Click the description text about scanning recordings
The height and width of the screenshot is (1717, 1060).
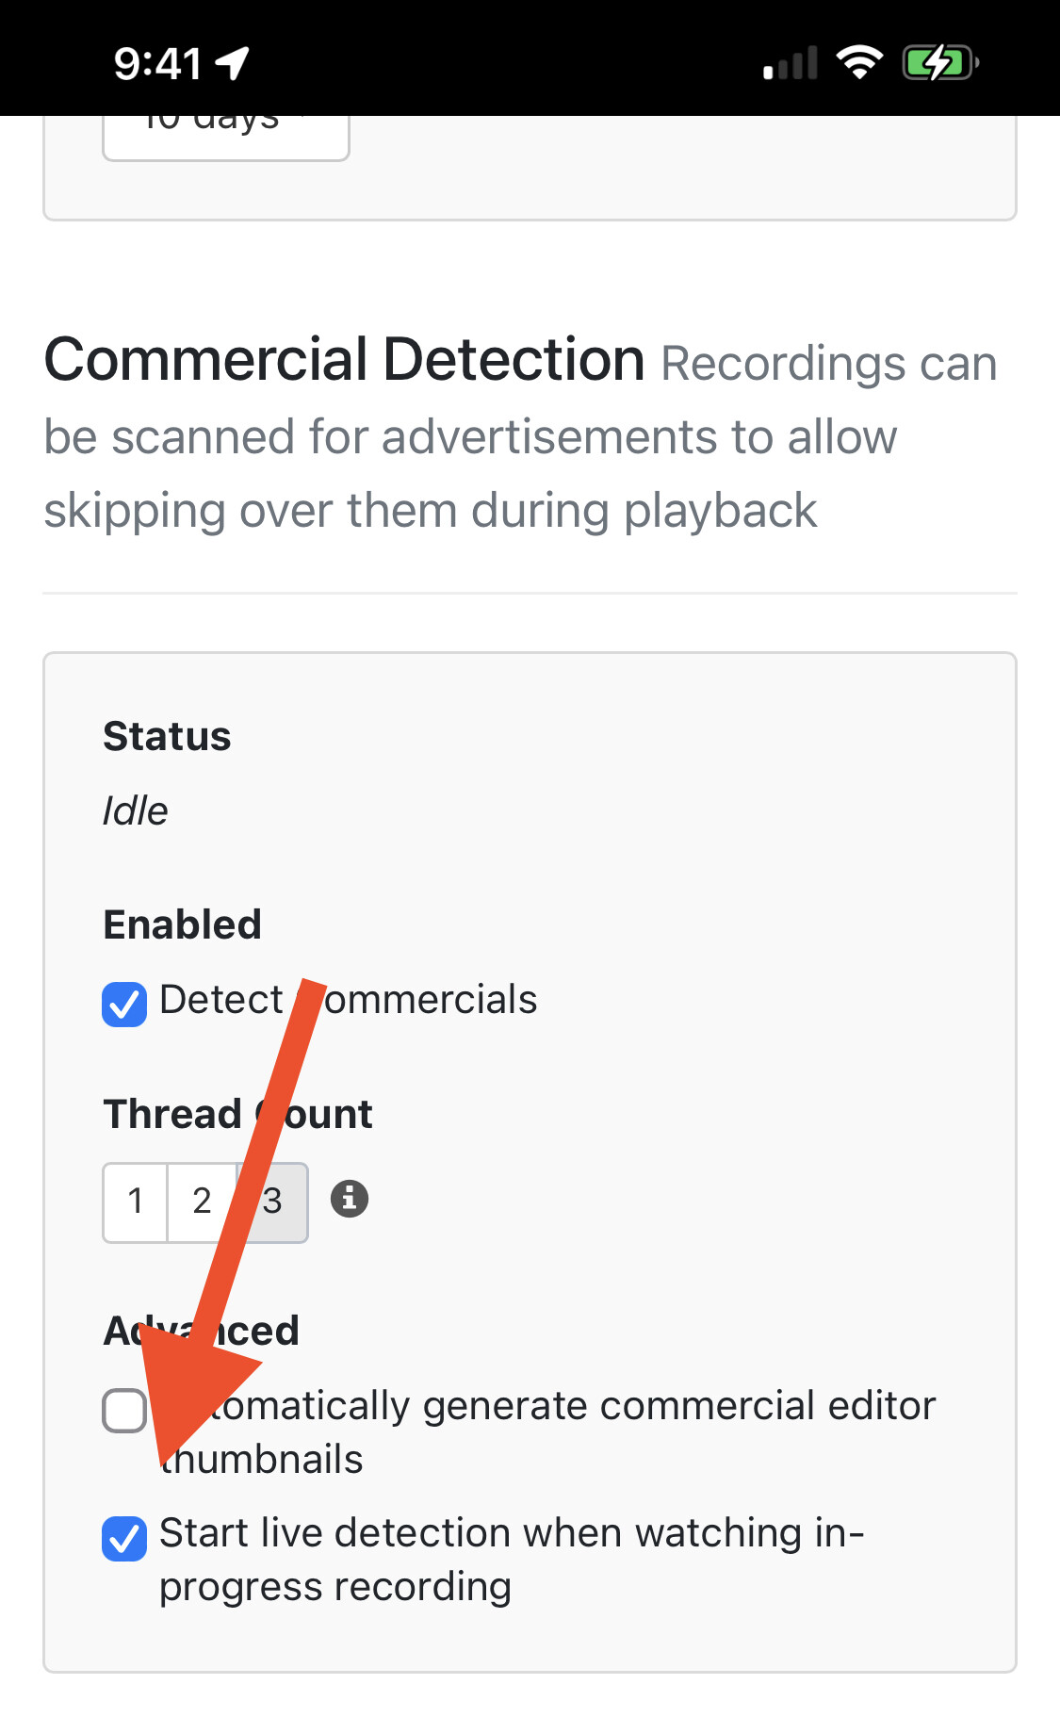471,435
